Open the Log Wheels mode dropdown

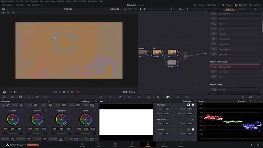click(x=86, y=101)
